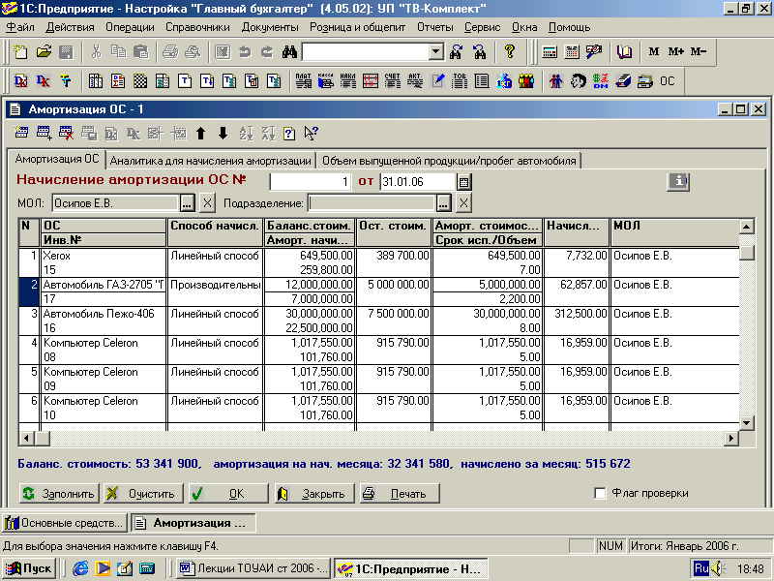Click the СЧЕТ account document icon

393,81
